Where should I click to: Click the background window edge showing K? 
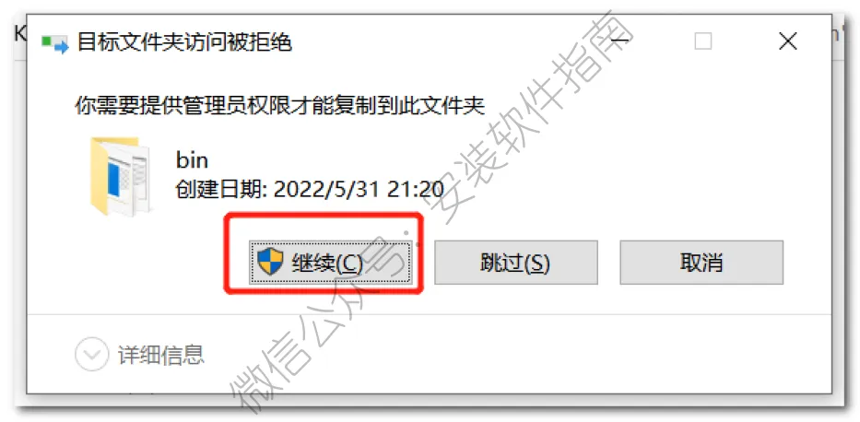[x=19, y=34]
